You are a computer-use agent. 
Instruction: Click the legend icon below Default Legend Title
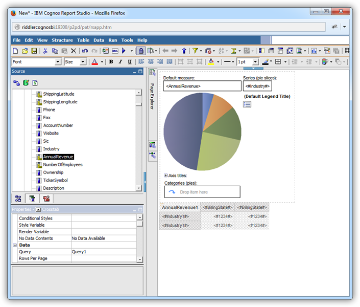[247, 104]
